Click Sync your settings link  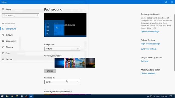[x=149, y=49]
